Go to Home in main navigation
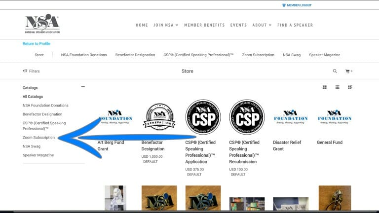This screenshot has height=213, width=379. coord(142,25)
